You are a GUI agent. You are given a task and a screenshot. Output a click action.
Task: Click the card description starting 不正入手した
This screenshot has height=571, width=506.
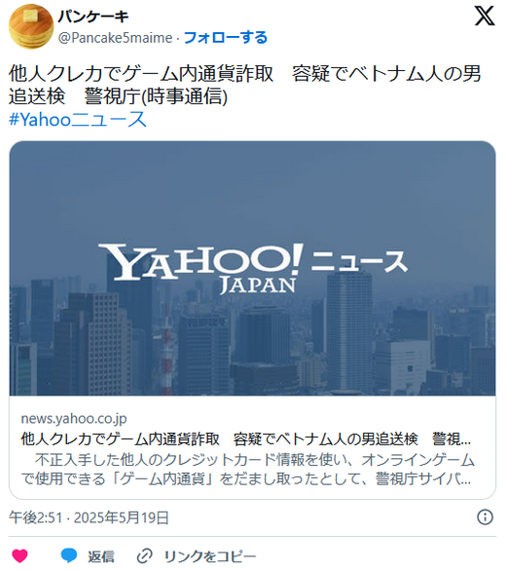pos(247,470)
